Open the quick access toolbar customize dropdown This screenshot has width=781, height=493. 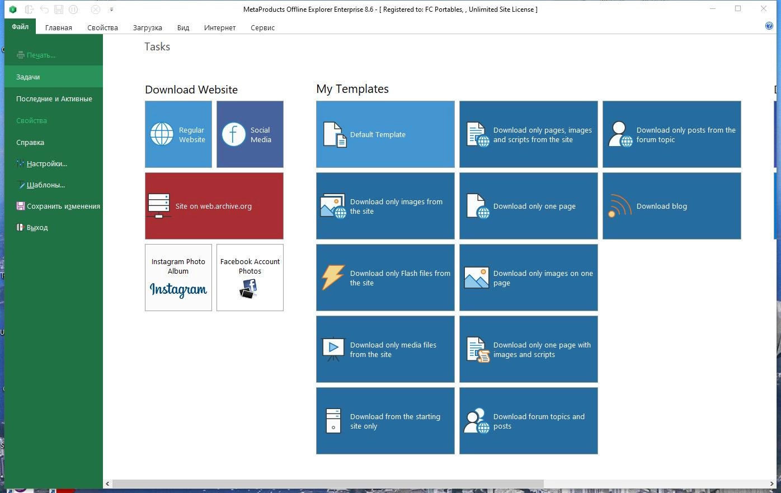111,10
